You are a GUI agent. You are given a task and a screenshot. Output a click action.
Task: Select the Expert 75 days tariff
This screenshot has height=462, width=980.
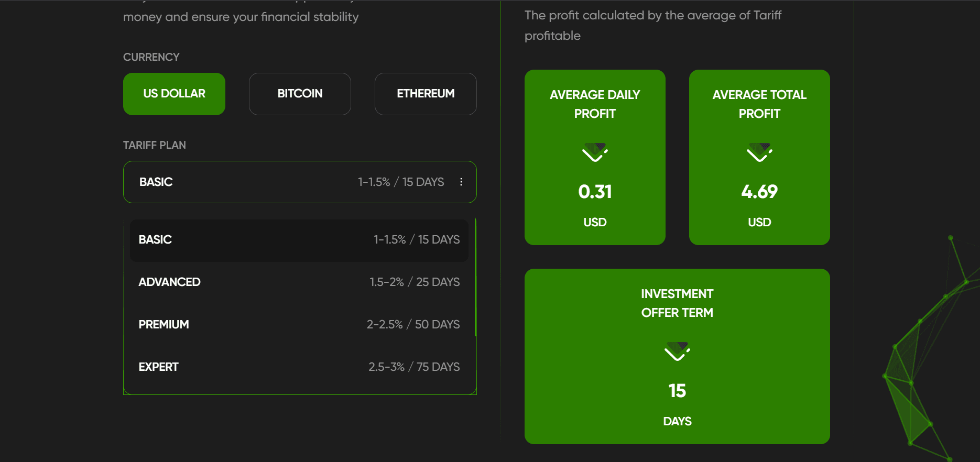tap(299, 367)
